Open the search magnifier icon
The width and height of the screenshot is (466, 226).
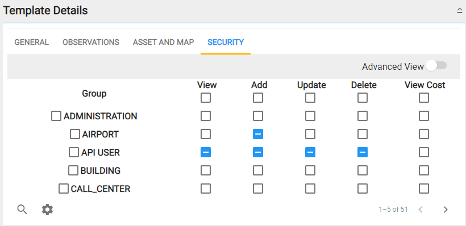click(22, 210)
